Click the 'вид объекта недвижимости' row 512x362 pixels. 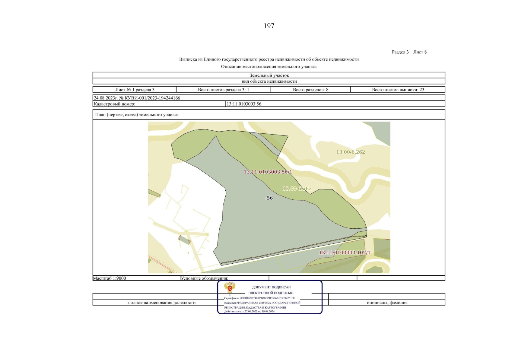point(269,81)
